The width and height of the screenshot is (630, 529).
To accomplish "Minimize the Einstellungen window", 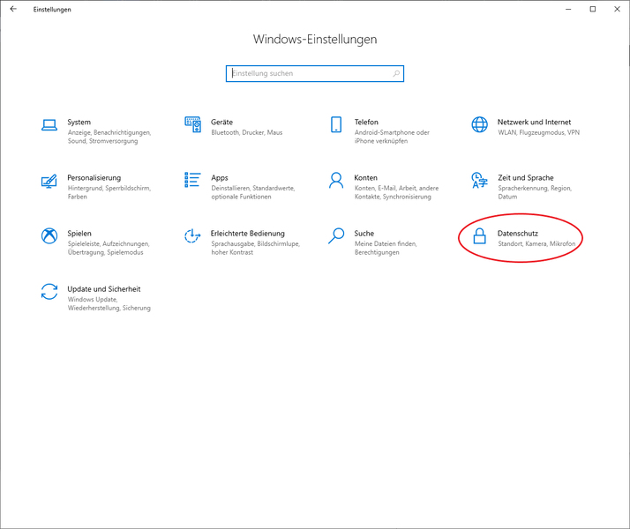I will pos(568,9).
